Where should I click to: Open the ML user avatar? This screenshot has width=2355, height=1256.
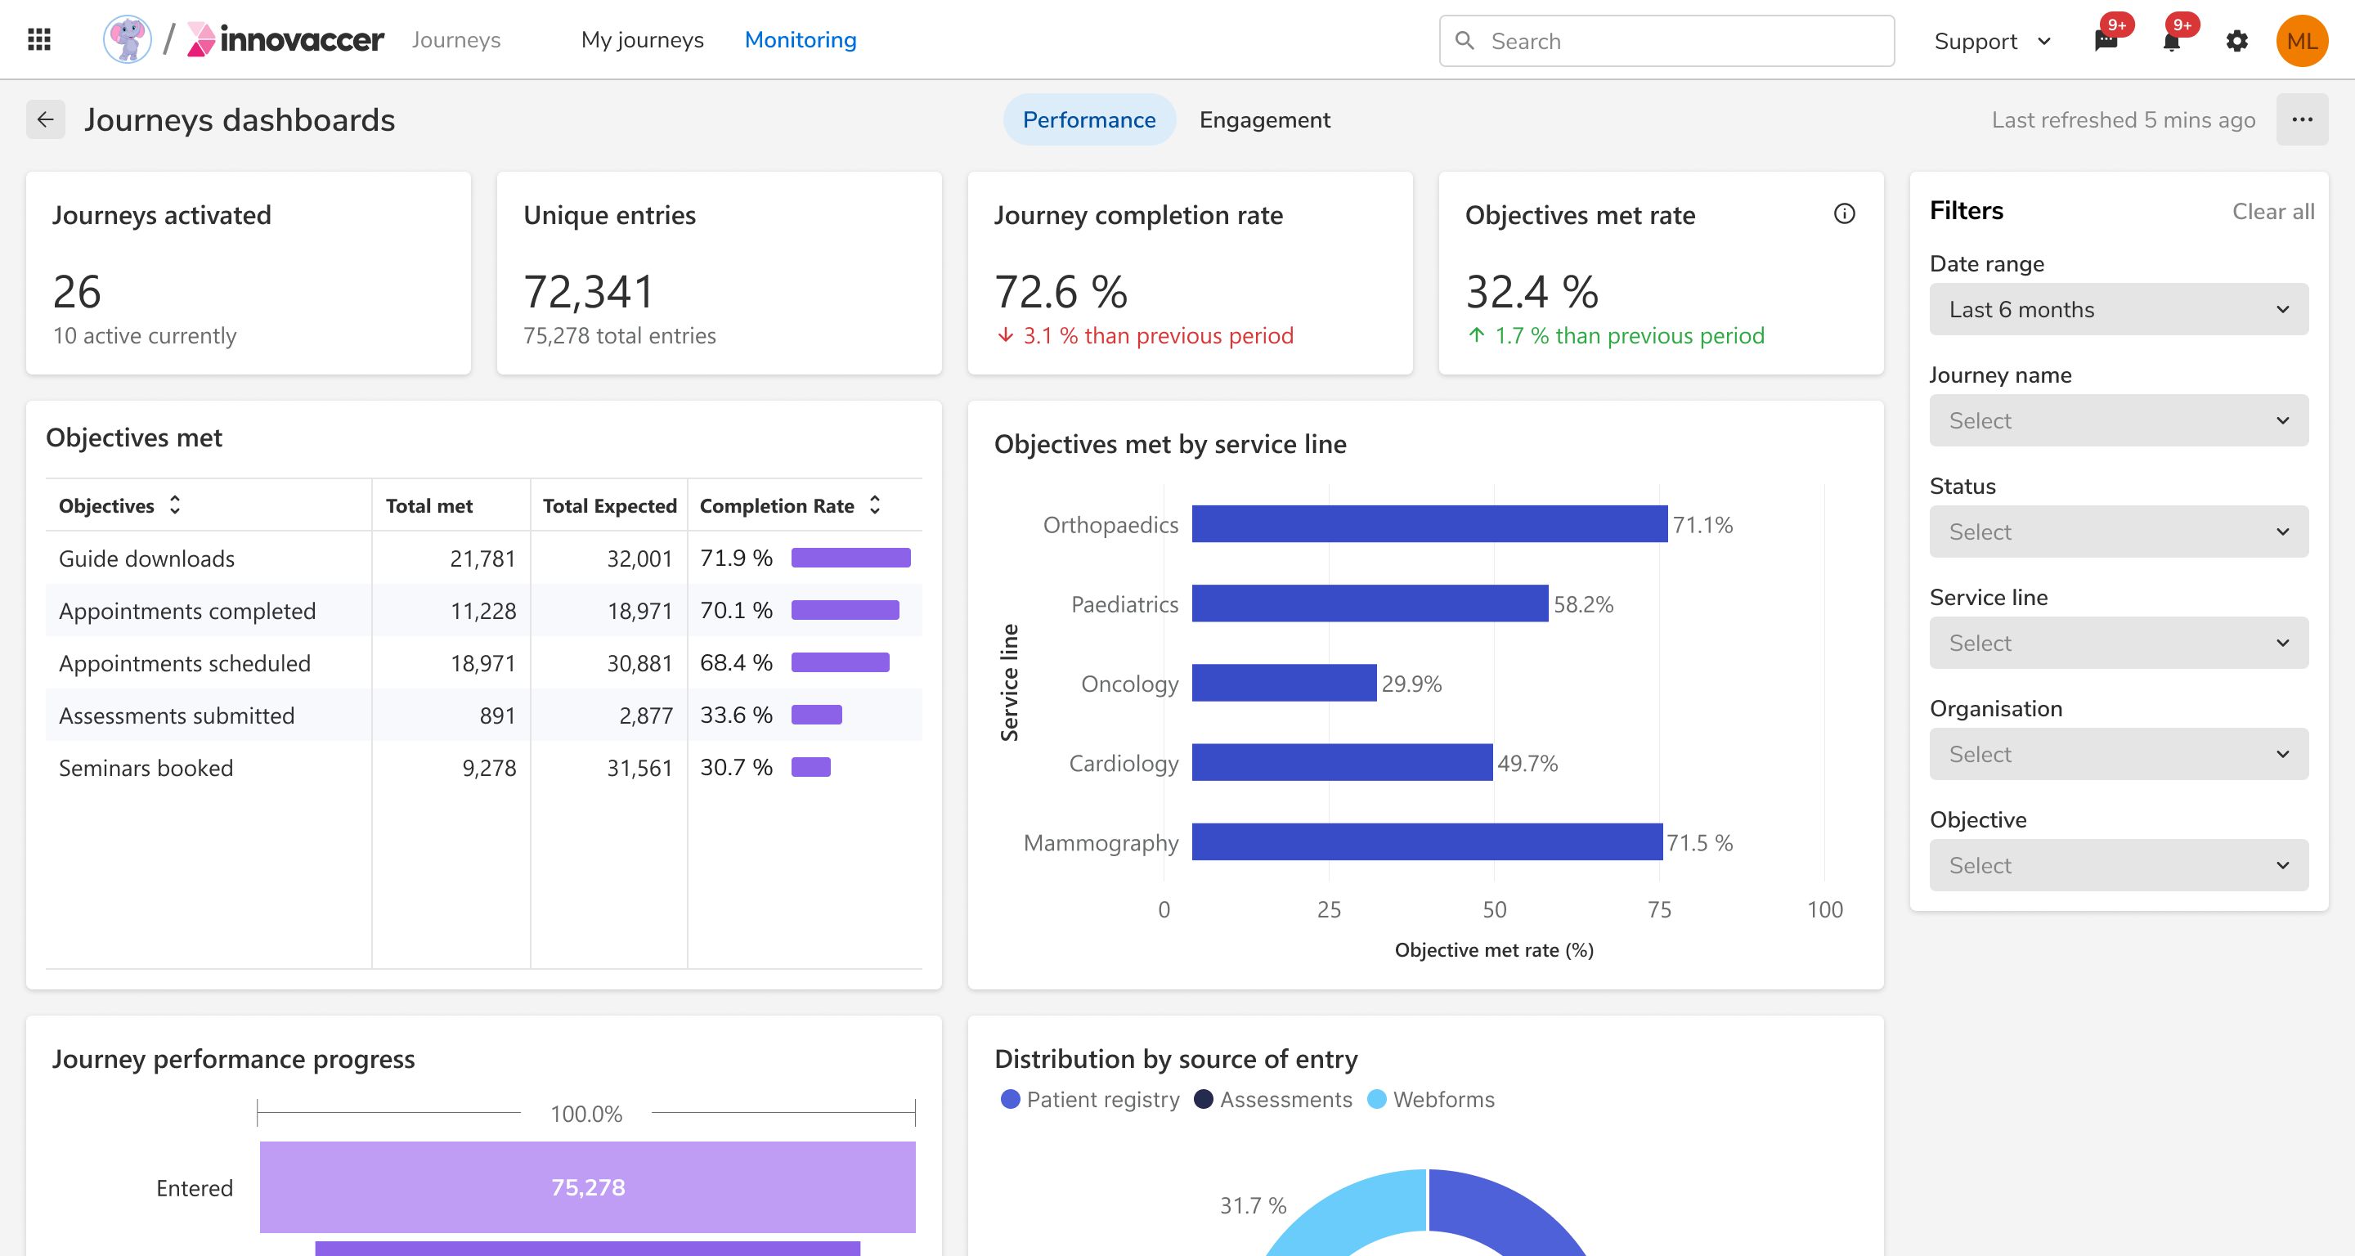(2302, 41)
